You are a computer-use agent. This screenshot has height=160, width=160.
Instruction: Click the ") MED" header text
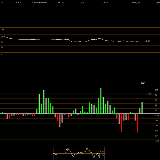coord(106,3)
